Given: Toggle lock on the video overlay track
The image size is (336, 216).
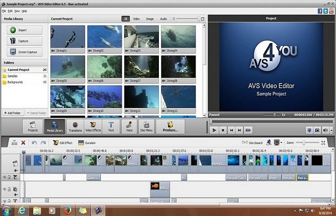Looking at the screenshot, I should click(9, 189).
